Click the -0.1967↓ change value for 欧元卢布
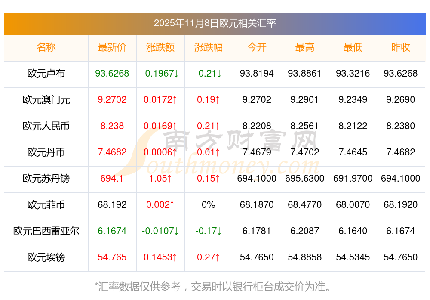The width and height of the screenshot is (430, 300). click(160, 74)
